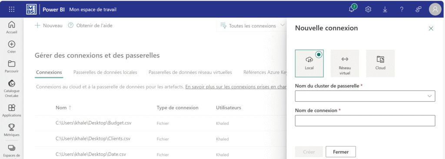The image size is (445, 159).
Task: Open the settings gear icon
Action: coord(369,10)
